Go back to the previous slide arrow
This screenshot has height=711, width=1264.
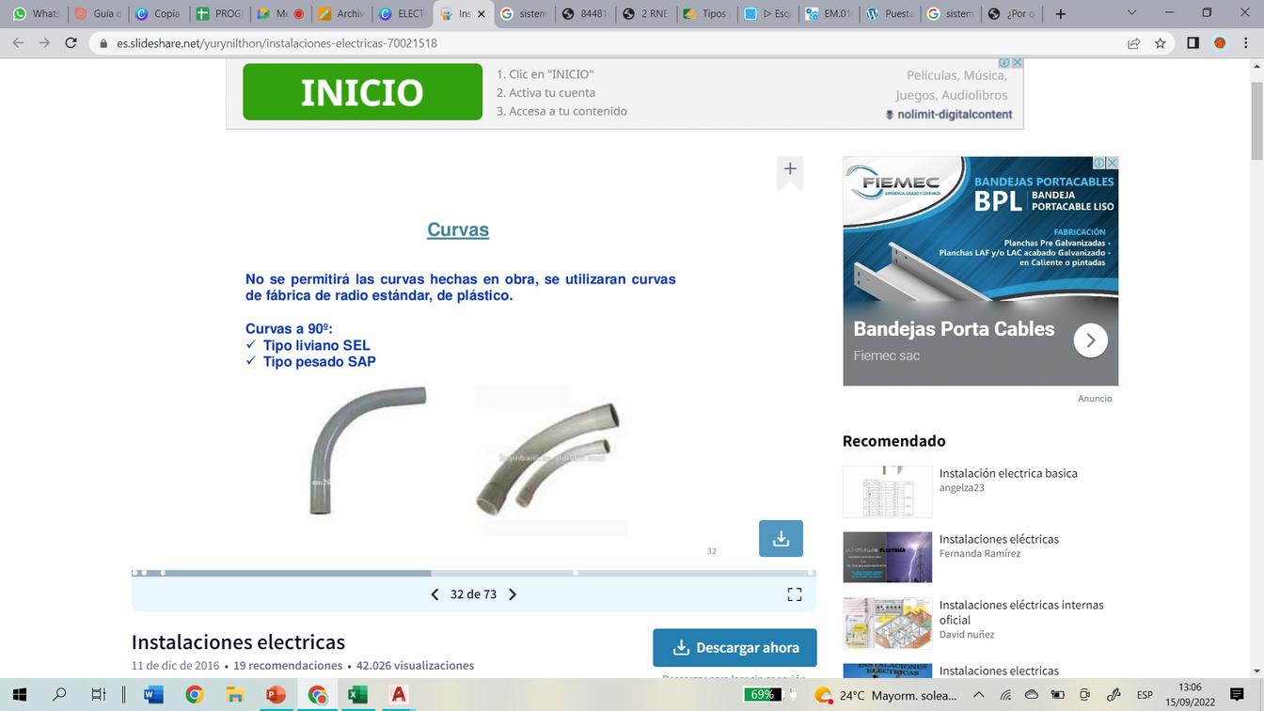point(434,594)
